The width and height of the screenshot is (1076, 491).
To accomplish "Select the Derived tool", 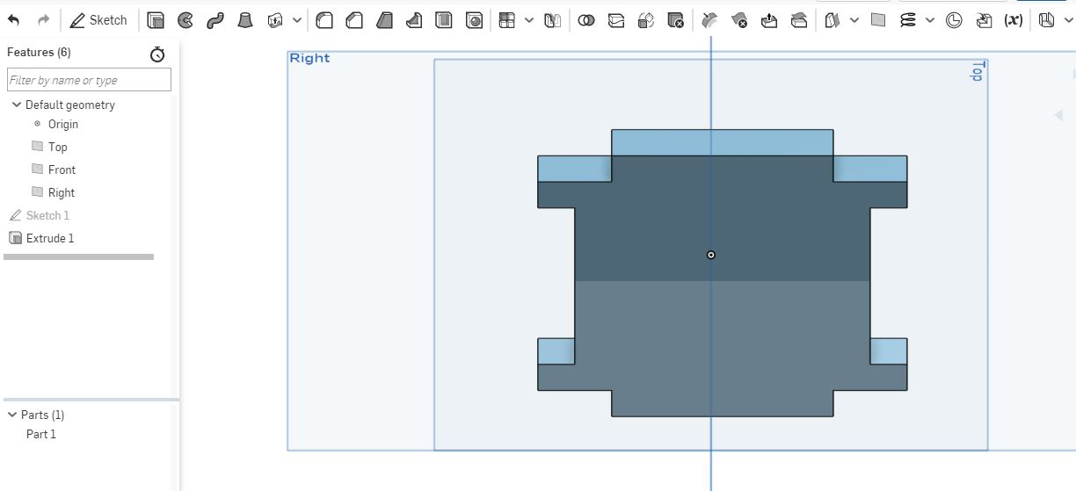I will [984, 20].
